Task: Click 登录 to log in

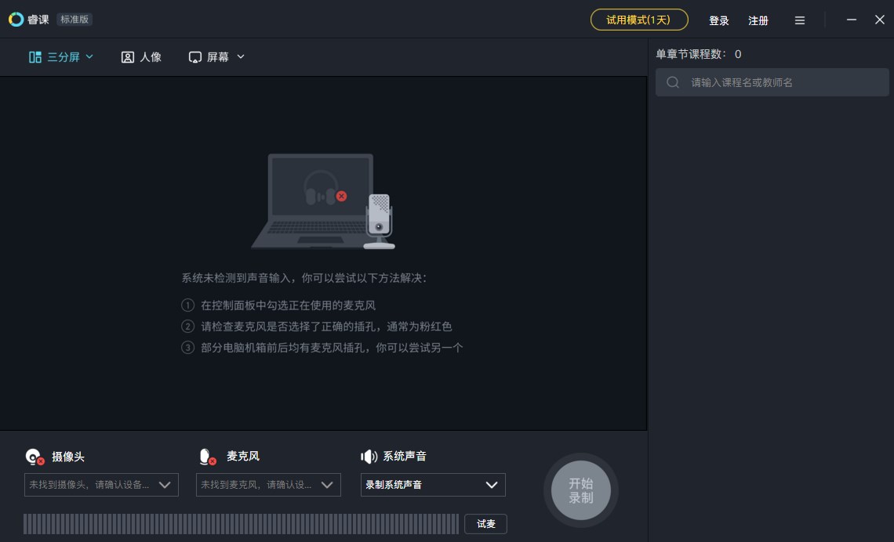Action: click(718, 20)
